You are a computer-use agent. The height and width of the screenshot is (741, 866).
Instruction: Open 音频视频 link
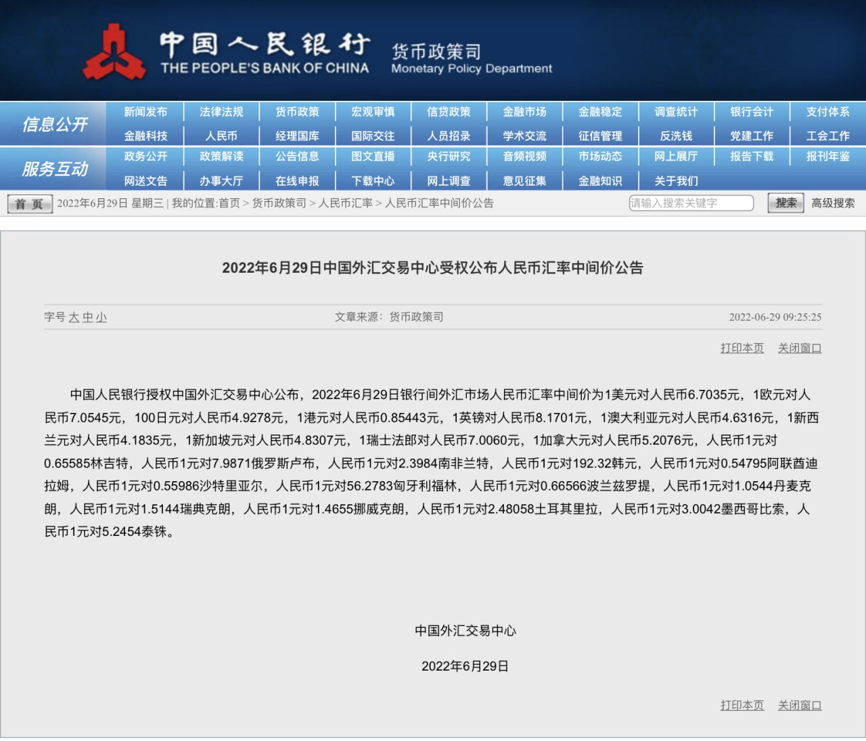point(524,156)
